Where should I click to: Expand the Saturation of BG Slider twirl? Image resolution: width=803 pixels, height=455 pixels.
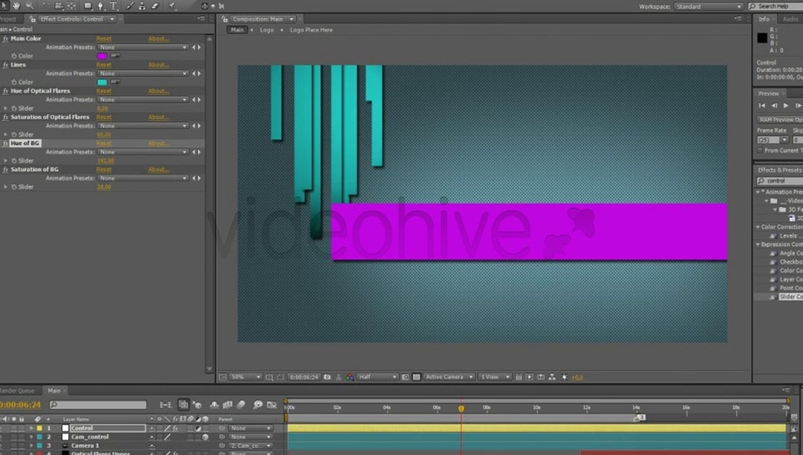pyautogui.click(x=6, y=187)
